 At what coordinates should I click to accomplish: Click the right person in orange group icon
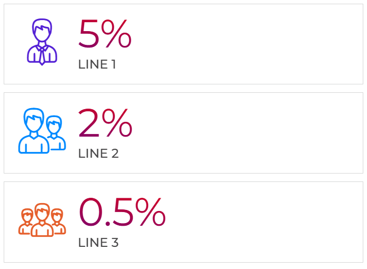(x=57, y=222)
